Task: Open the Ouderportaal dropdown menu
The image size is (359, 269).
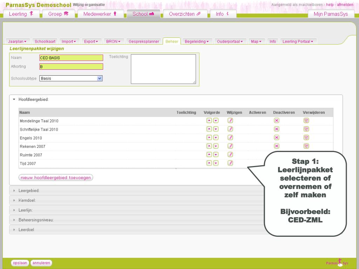Action: pyautogui.click(x=230, y=41)
